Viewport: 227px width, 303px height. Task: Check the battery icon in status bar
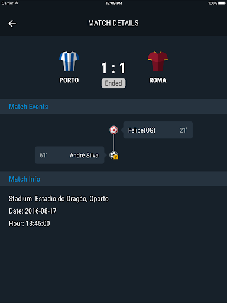point(222,3)
